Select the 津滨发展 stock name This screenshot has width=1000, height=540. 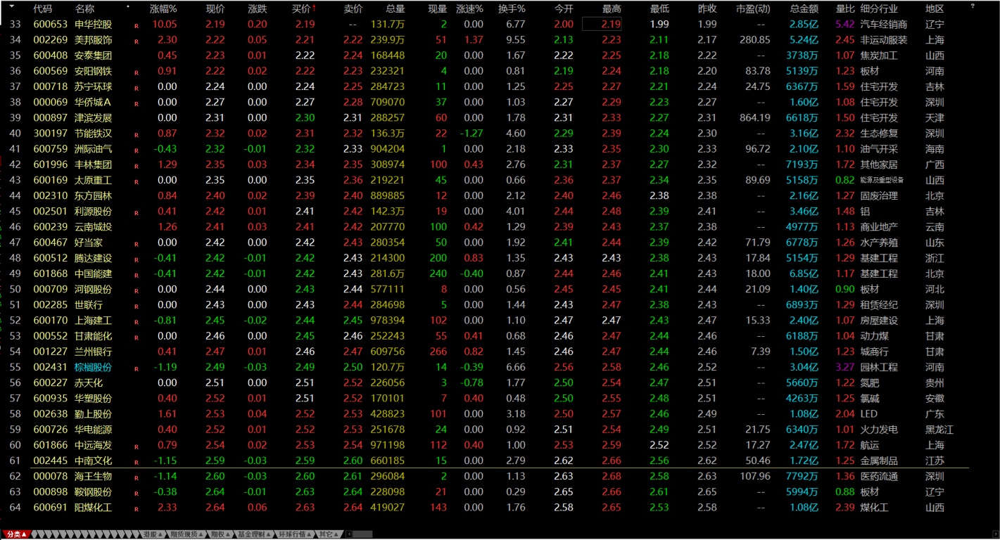click(x=94, y=118)
